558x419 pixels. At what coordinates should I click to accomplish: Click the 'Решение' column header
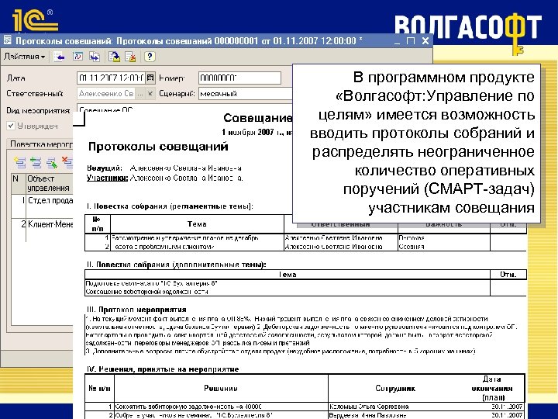[x=221, y=389]
